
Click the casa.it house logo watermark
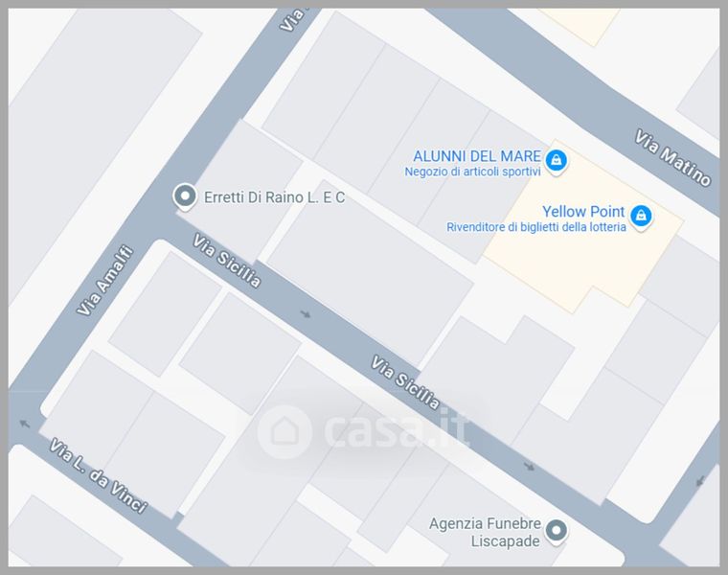coord(284,432)
